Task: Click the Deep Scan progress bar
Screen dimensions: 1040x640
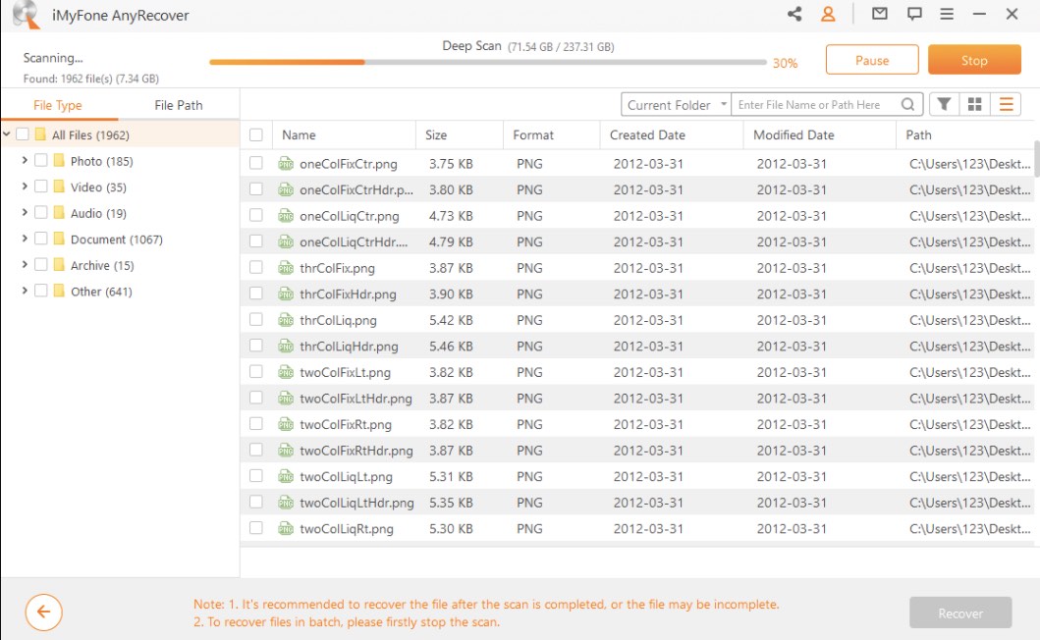Action: (x=487, y=63)
